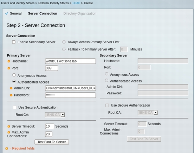Click the Required fields legend icon
Image resolution: width=195 pixels, height=154 pixels.
click(7, 148)
